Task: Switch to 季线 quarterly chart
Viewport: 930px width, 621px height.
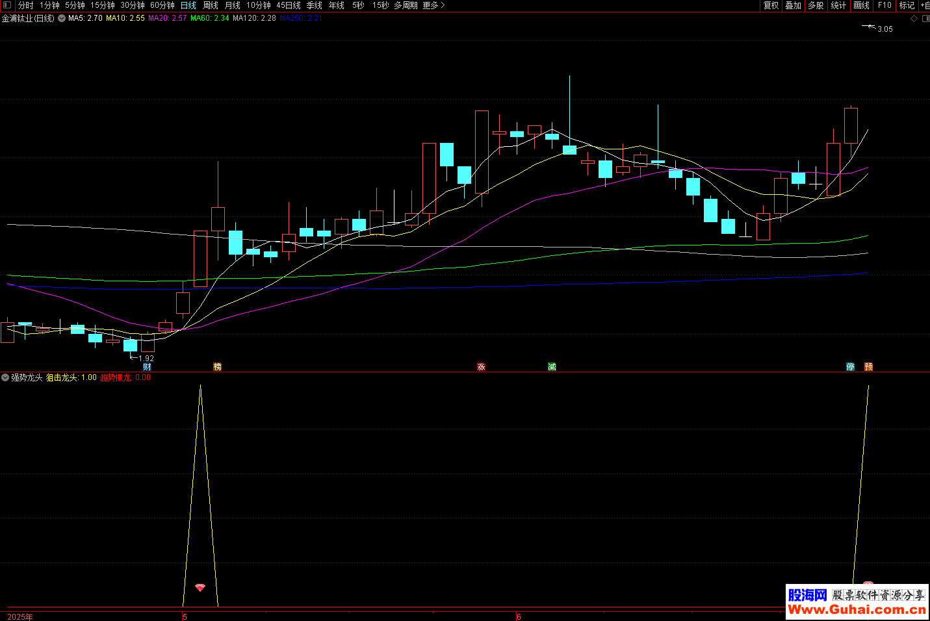Action: pos(315,5)
